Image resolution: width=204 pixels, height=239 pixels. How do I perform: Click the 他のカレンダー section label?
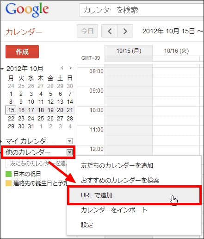[28, 152]
